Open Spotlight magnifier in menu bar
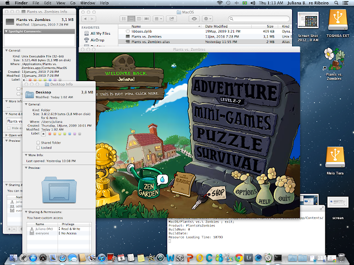Screen dimensions: 354x265 click(336, 3)
